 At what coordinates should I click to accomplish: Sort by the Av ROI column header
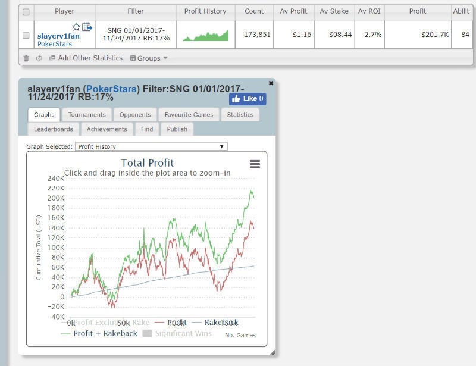tap(369, 11)
